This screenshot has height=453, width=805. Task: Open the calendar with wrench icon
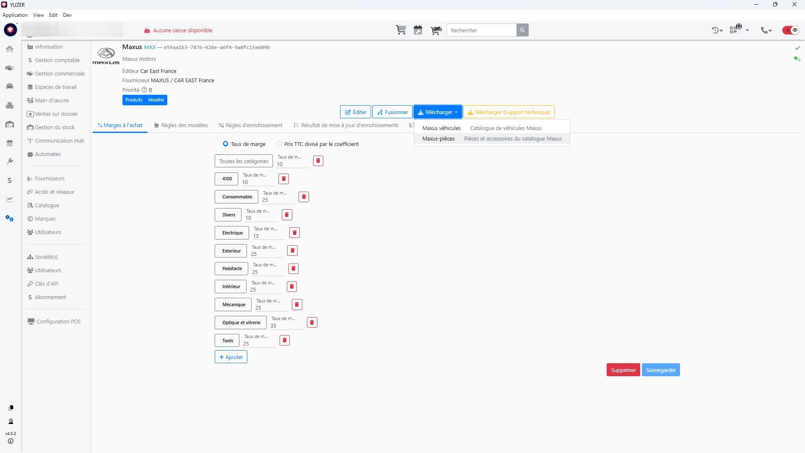418,30
